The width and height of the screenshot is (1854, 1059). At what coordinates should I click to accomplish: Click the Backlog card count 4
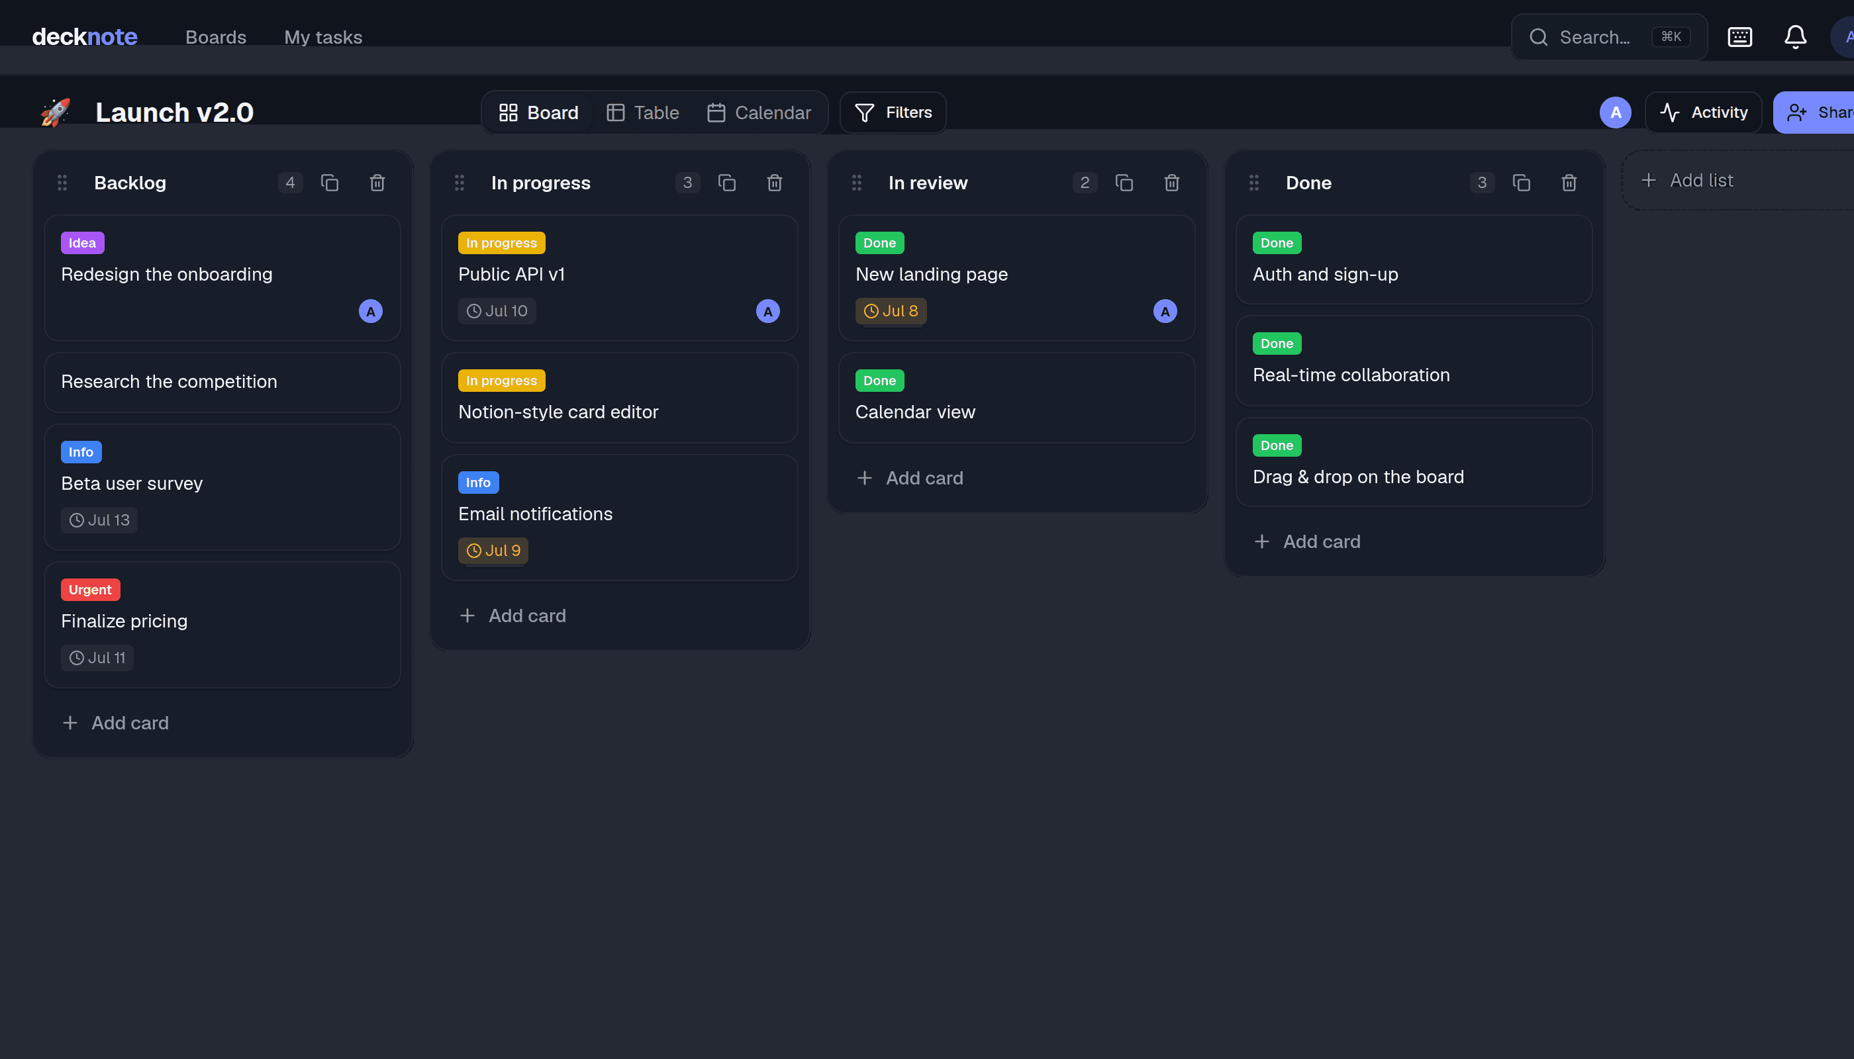point(290,183)
